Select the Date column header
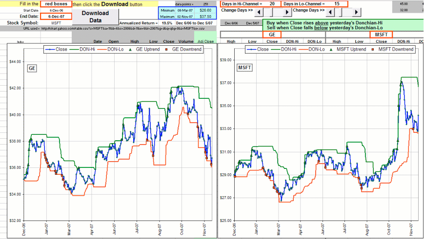424x239 pixels. (x=98, y=41)
